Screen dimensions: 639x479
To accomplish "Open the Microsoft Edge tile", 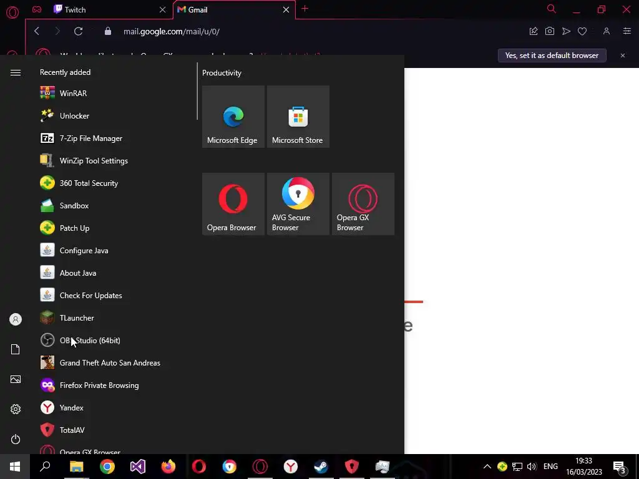I will (x=233, y=117).
